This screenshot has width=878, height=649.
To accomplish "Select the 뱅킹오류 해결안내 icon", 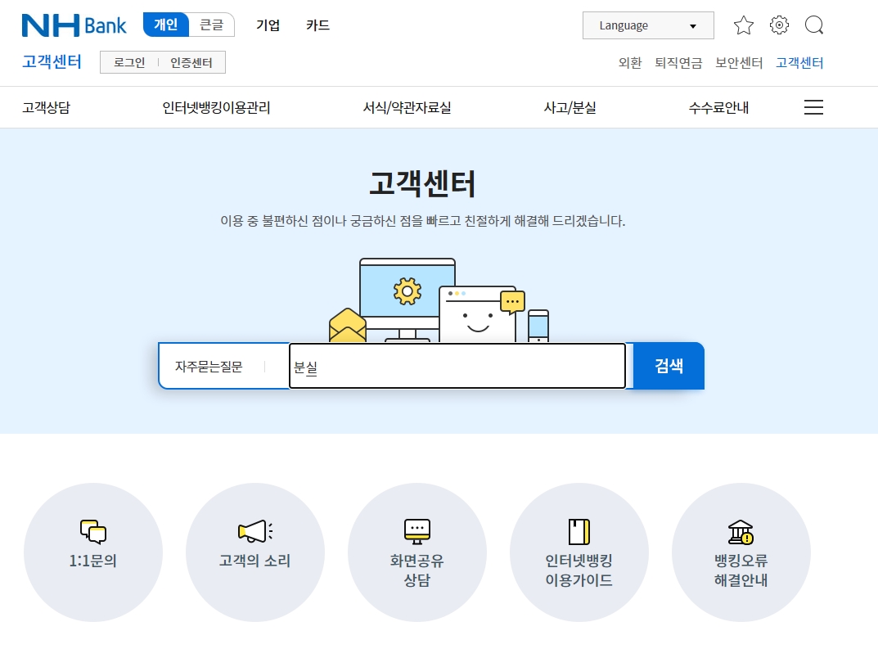I will pos(741,552).
